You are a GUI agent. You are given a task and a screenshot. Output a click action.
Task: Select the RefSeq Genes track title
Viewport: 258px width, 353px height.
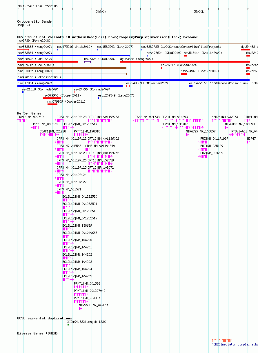point(29,113)
